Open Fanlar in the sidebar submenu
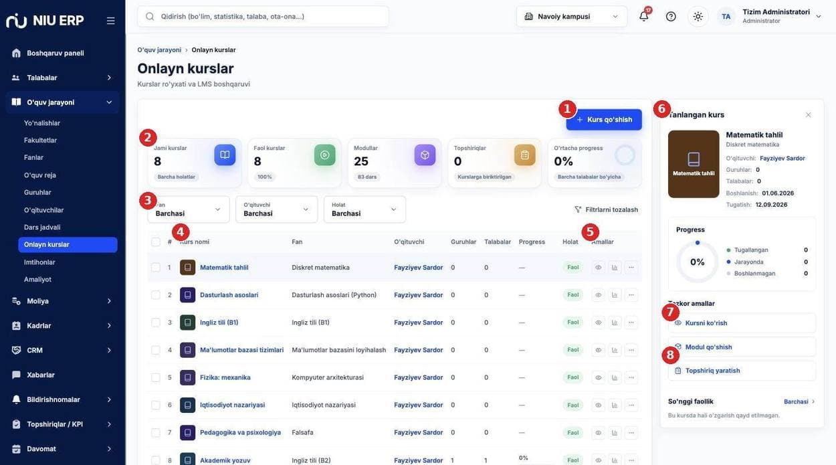Screen dimensions: 836x465 coord(33,157)
